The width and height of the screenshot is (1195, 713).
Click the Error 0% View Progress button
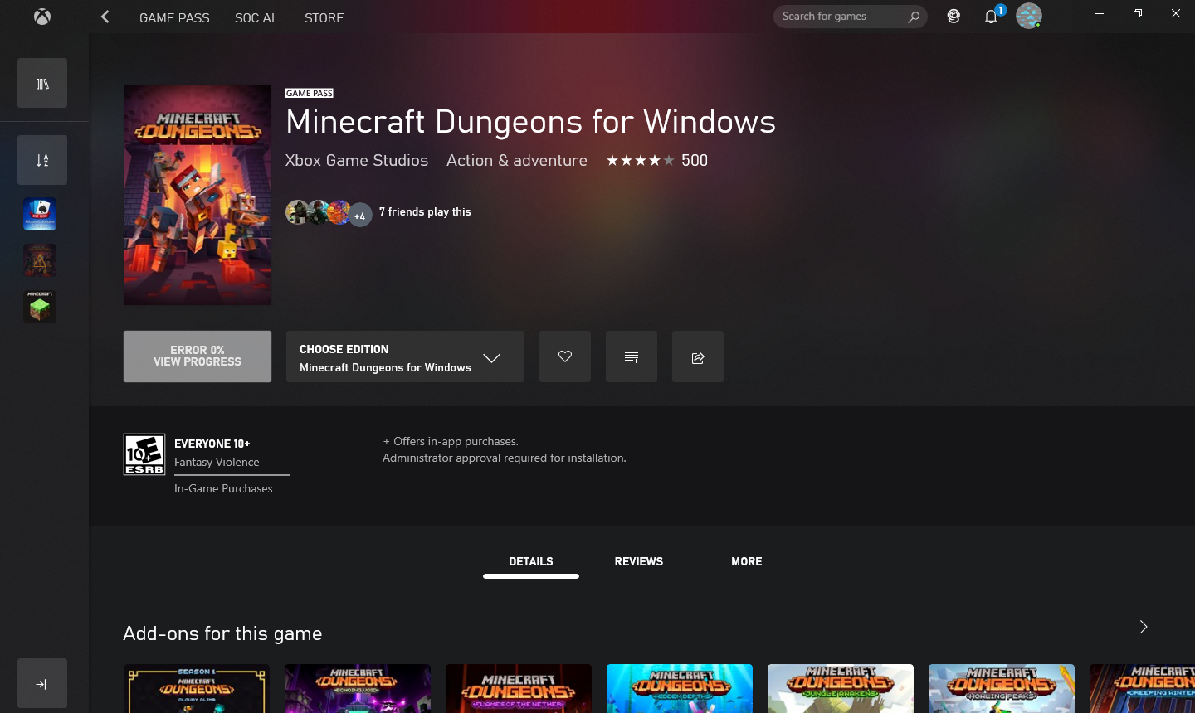tap(198, 356)
